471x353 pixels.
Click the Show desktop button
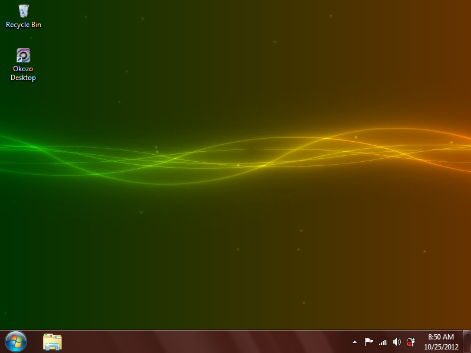click(466, 342)
